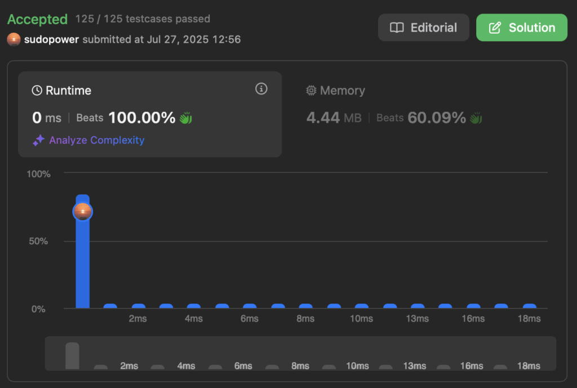The height and width of the screenshot is (388, 577).
Task: Open the sudopower username link
Action: (x=51, y=39)
